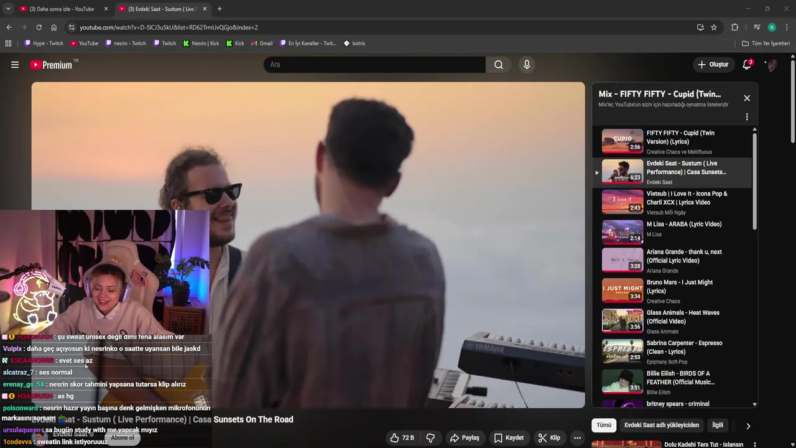
Task: Share the video via Paylaş
Action: 465,438
